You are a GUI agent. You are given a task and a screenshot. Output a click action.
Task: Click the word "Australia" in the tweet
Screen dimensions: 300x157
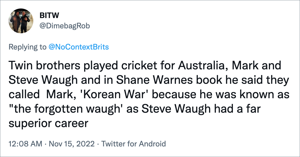203,65
